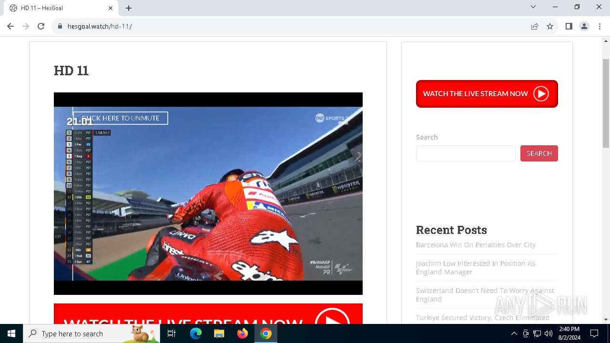Viewport: 610px width, 343px height.
Task: Open Turkiye Secured Victory post
Action: pyautogui.click(x=483, y=318)
